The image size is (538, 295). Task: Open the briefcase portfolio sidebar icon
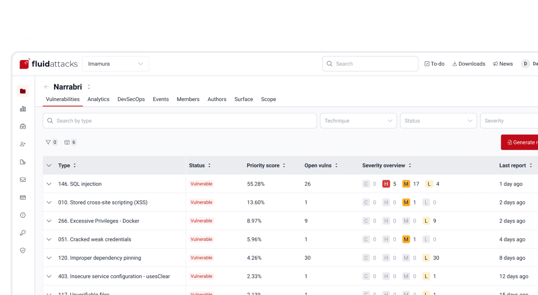point(23,127)
